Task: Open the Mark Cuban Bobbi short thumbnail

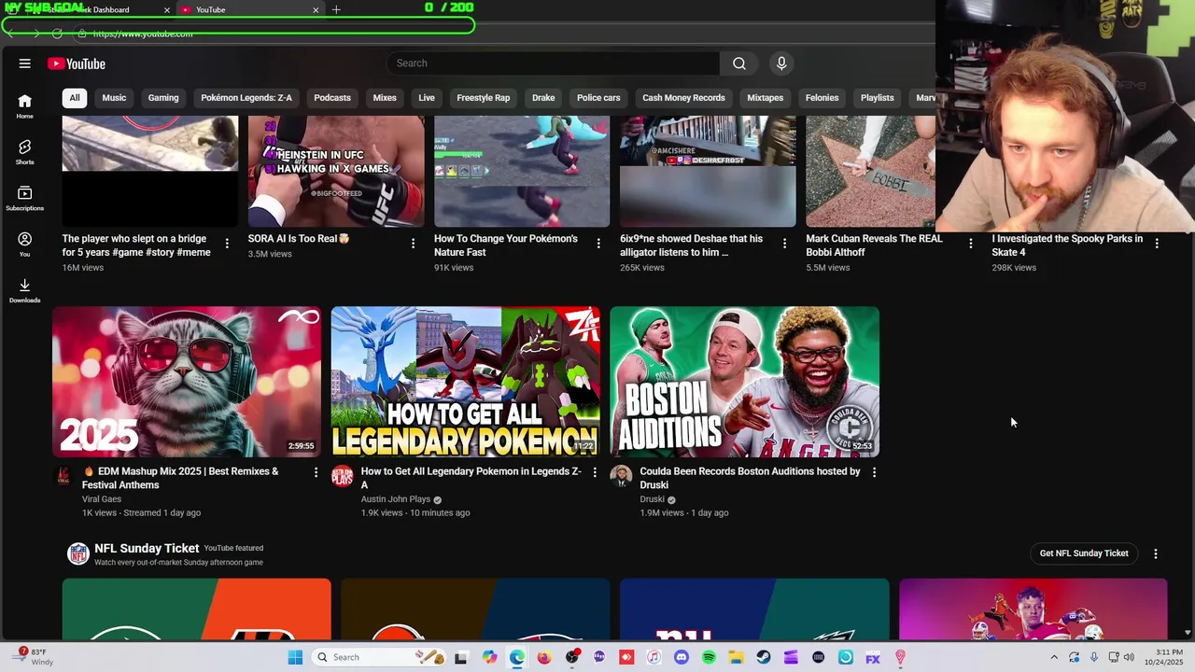Action: [x=870, y=172]
